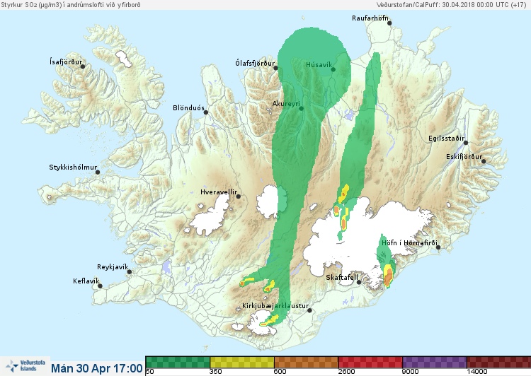The image size is (531, 376).
Task: Click the Skaftafell marker dot
Action: (x=359, y=282)
